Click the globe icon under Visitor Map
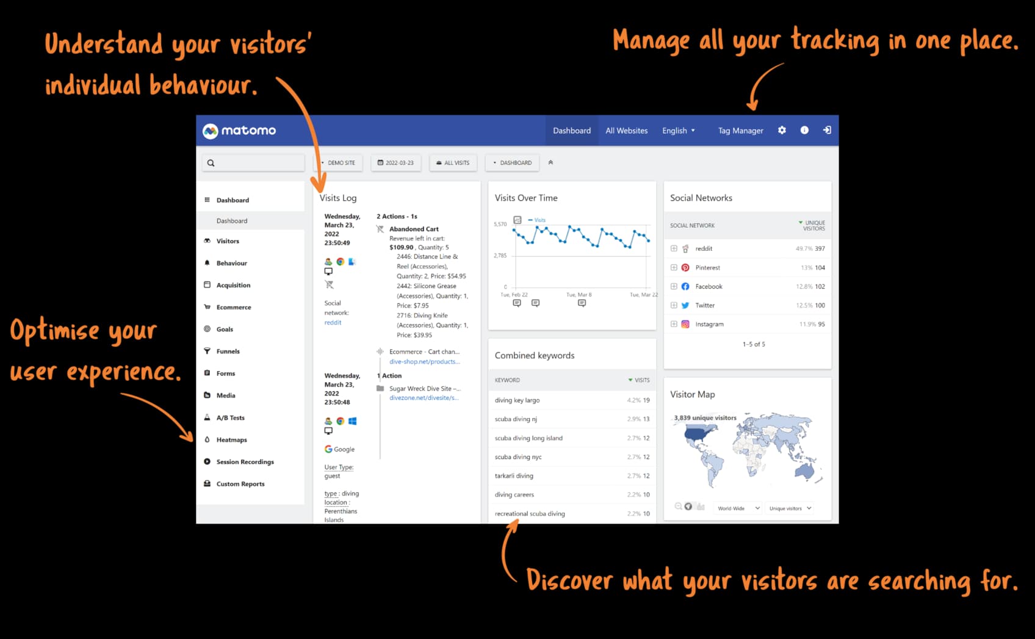 (x=688, y=506)
